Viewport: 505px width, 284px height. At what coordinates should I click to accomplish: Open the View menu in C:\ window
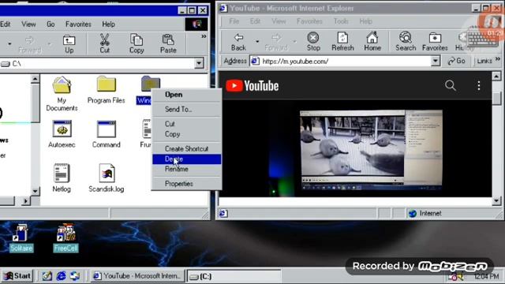[x=28, y=24]
